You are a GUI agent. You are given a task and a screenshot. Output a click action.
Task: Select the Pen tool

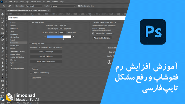pos(2,70)
